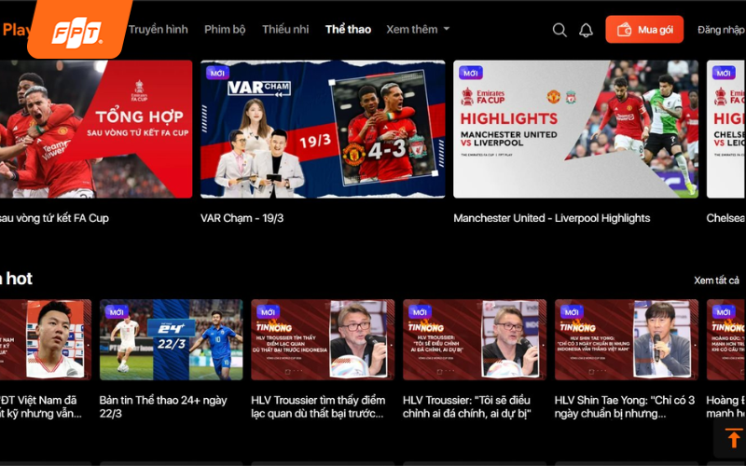
Task: Select the Thiếu nhi menu item
Action: click(285, 29)
